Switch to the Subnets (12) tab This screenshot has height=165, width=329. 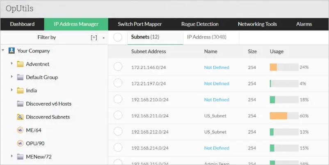[x=155, y=37]
